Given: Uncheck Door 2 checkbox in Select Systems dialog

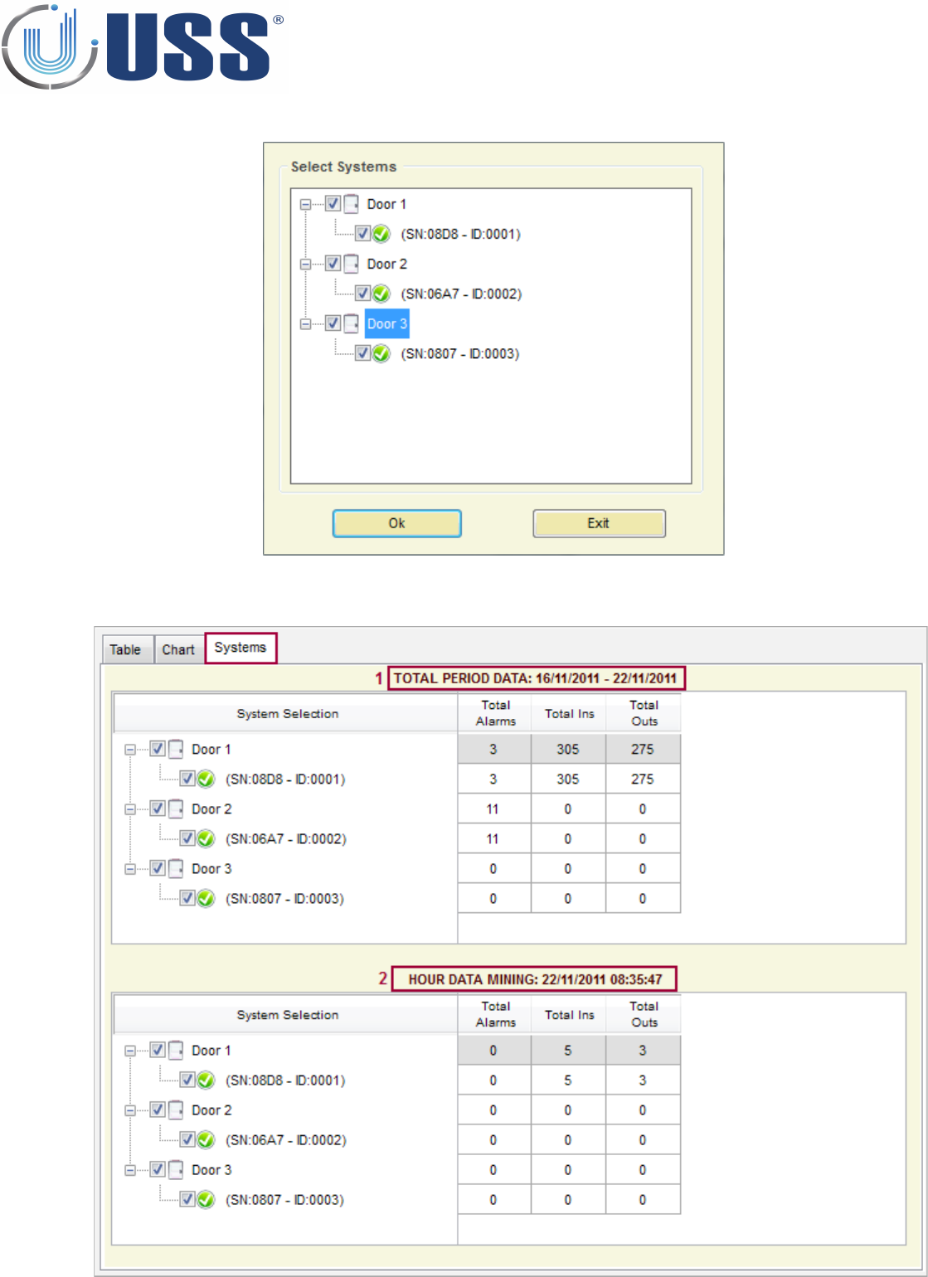Looking at the screenshot, I should tap(333, 264).
